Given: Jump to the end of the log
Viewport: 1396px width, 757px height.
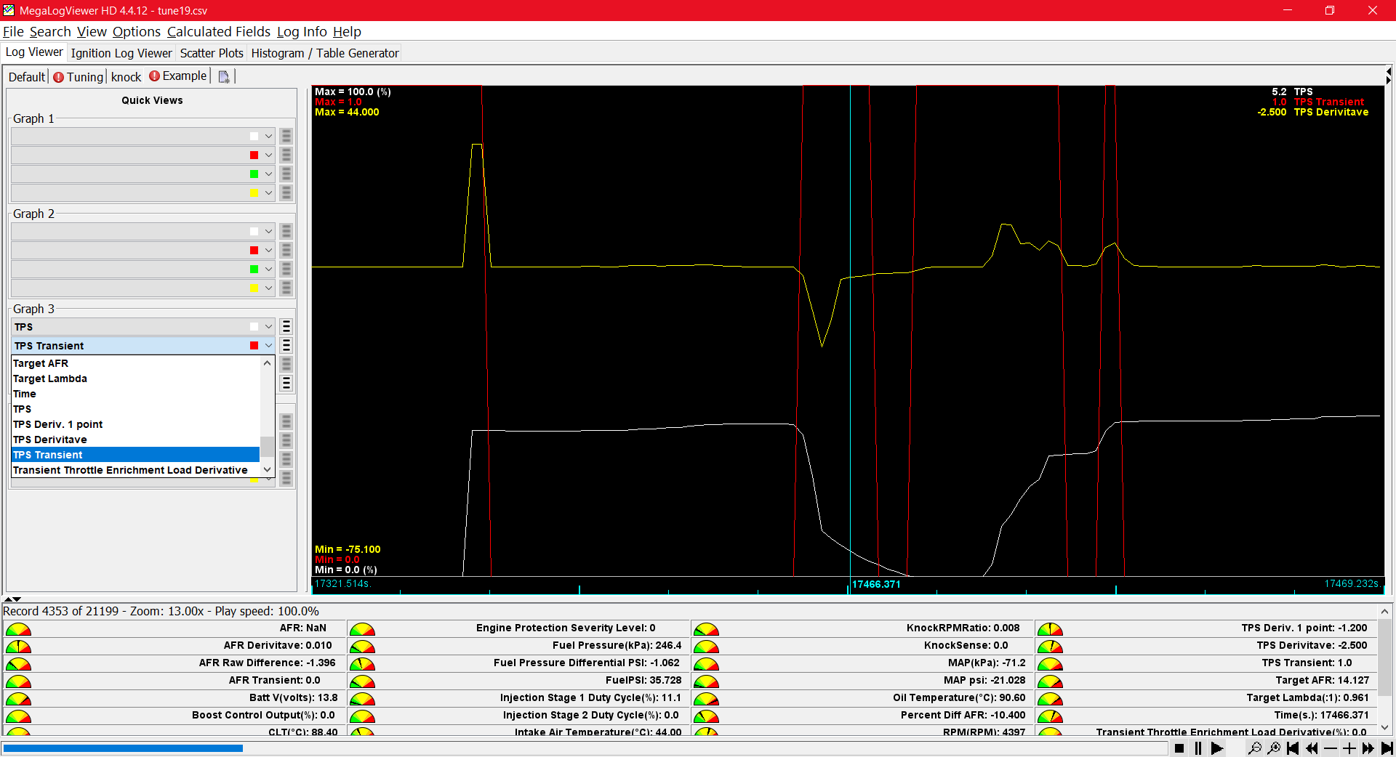Looking at the screenshot, I should pos(1387,748).
